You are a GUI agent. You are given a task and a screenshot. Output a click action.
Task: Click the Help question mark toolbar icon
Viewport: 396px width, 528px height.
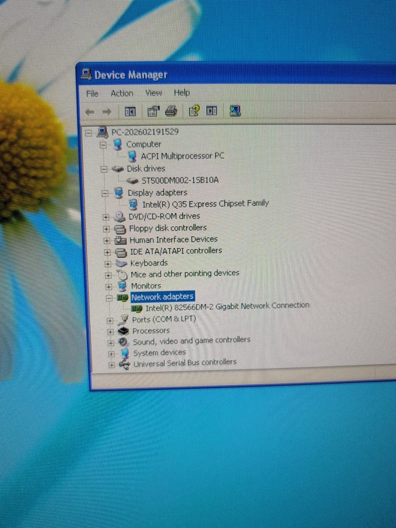(x=194, y=111)
